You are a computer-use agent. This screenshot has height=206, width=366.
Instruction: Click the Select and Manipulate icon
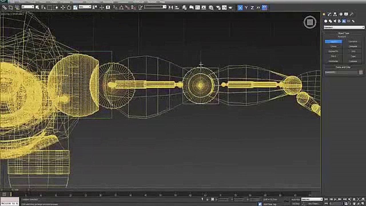pyautogui.click(x=102, y=8)
